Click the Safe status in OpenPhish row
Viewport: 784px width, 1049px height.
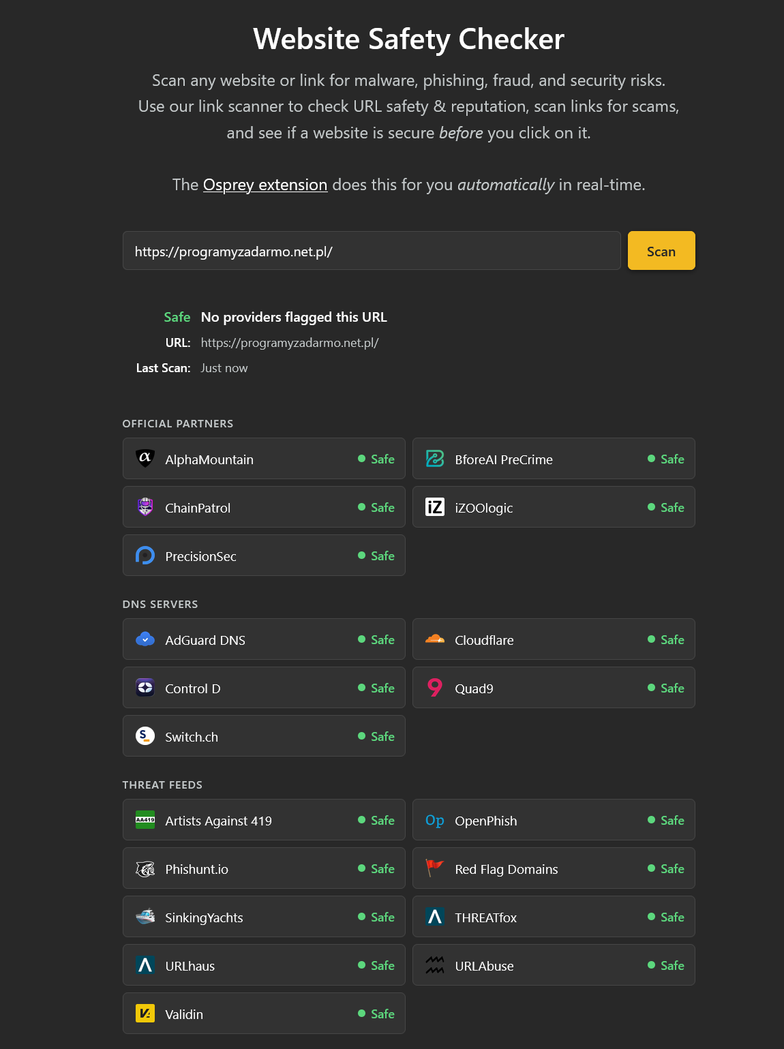(666, 821)
